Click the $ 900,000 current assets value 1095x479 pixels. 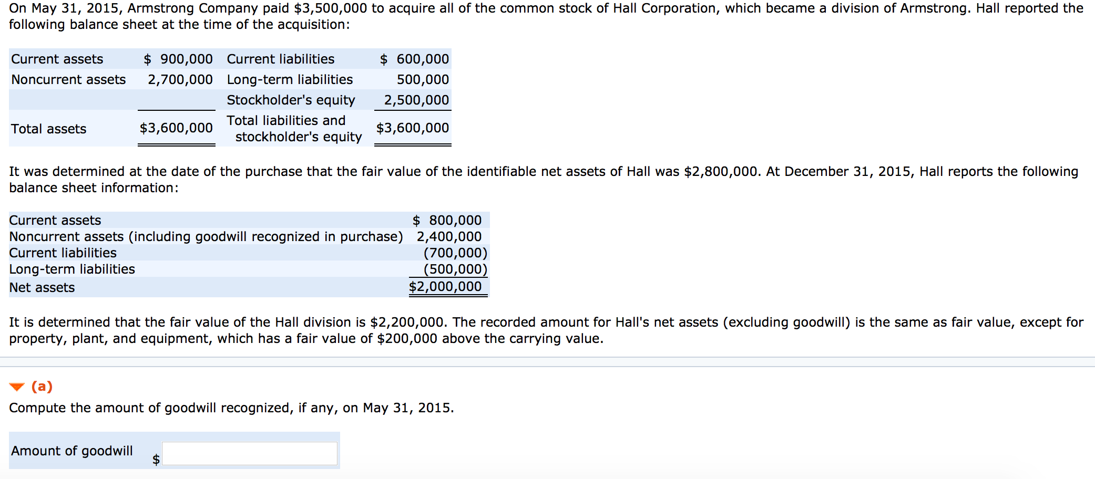point(178,59)
